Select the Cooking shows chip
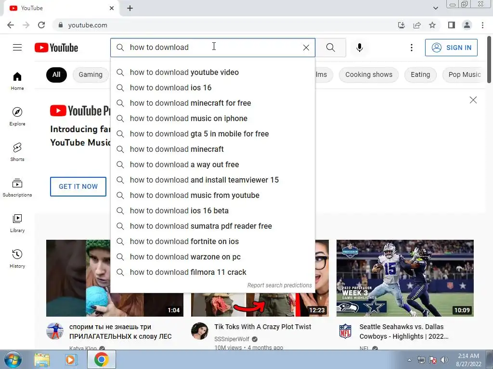 pos(369,74)
